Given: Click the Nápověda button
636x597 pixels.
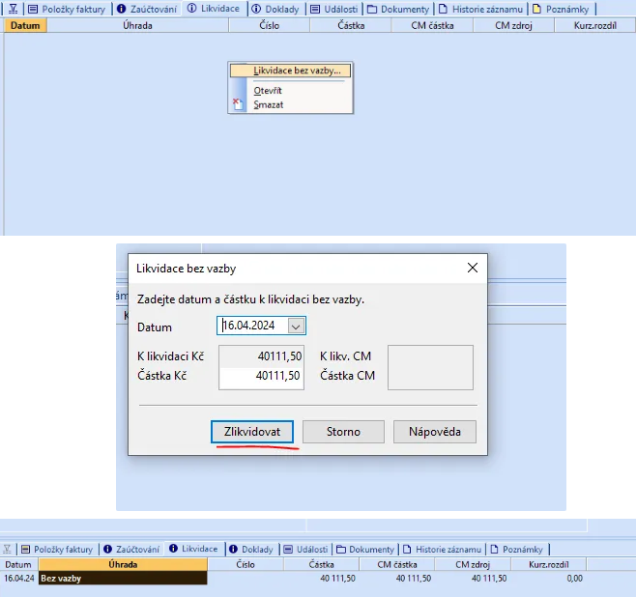Looking at the screenshot, I should point(434,432).
